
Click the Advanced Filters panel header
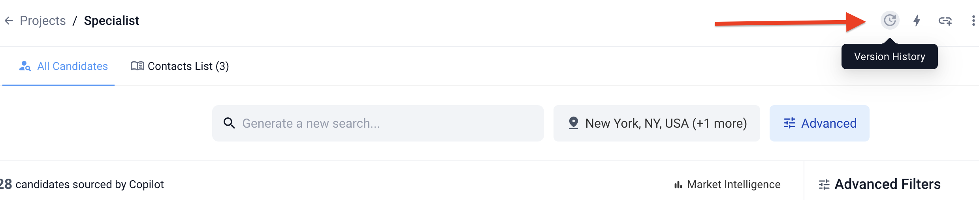[x=887, y=185]
